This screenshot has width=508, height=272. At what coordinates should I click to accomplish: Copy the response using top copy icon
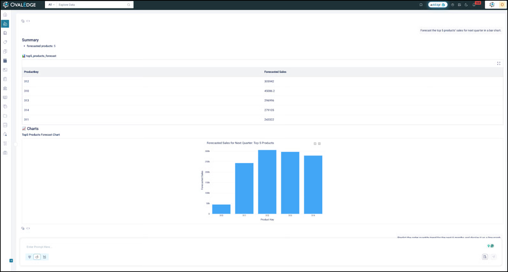click(x=23, y=21)
